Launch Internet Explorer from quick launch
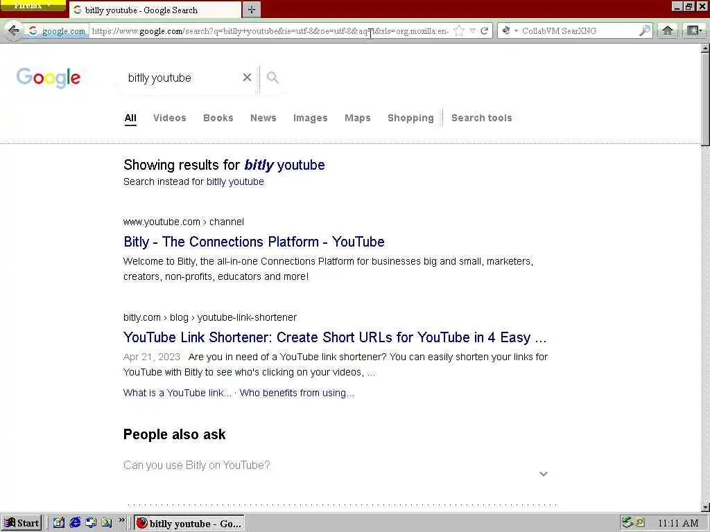 click(75, 522)
